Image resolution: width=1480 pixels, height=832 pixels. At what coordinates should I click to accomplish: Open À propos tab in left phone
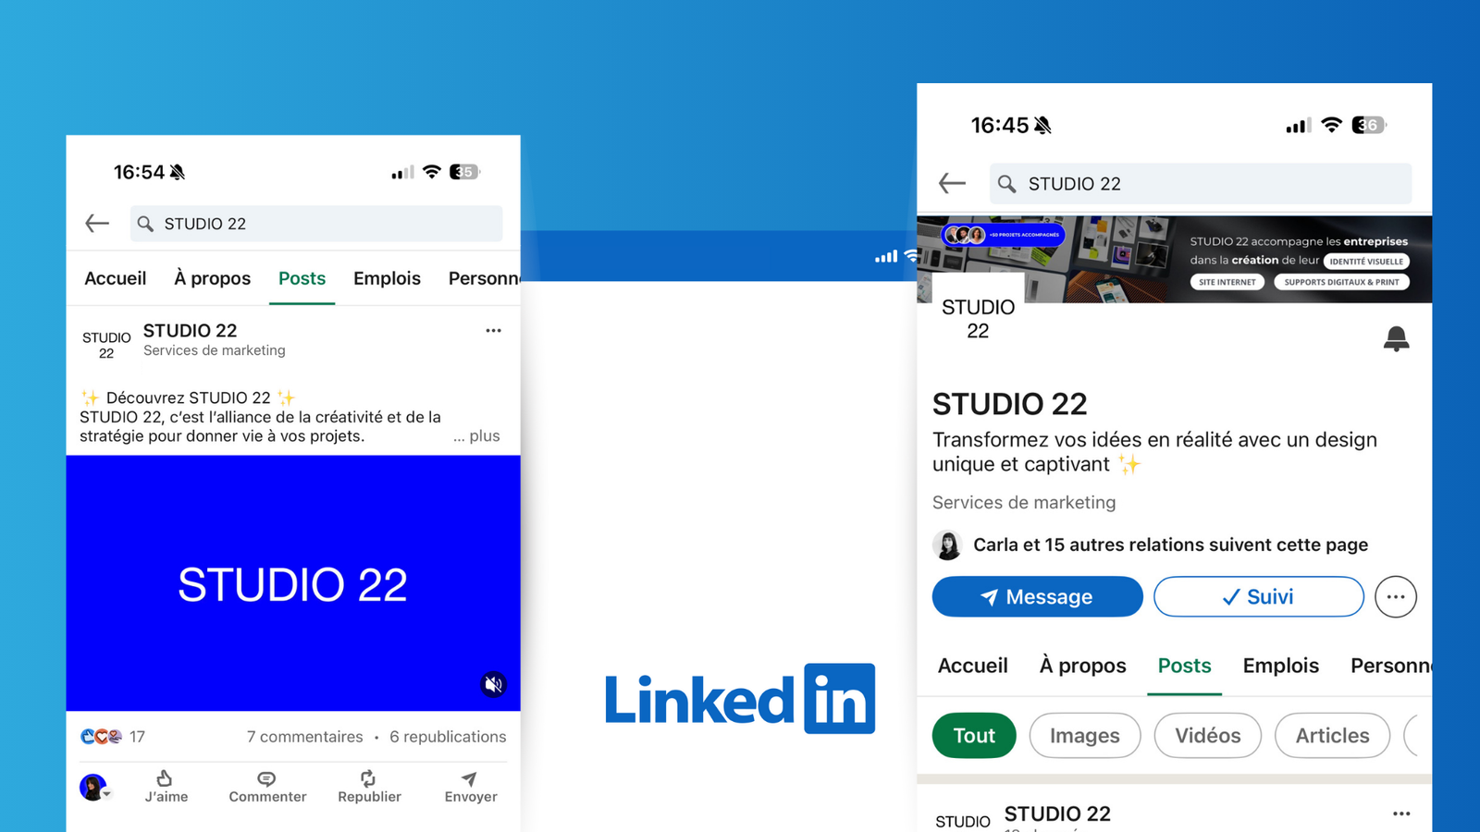[213, 278]
